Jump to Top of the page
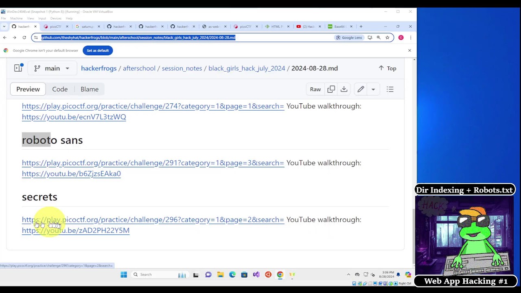 (x=387, y=68)
